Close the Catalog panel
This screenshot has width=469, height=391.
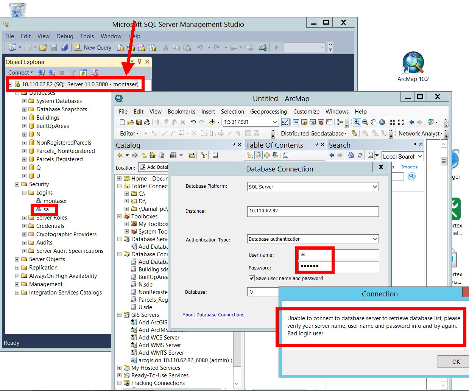pyautogui.click(x=239, y=144)
